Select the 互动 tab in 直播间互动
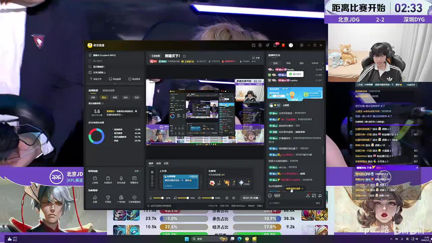This screenshot has width=432, height=243. pos(275,63)
